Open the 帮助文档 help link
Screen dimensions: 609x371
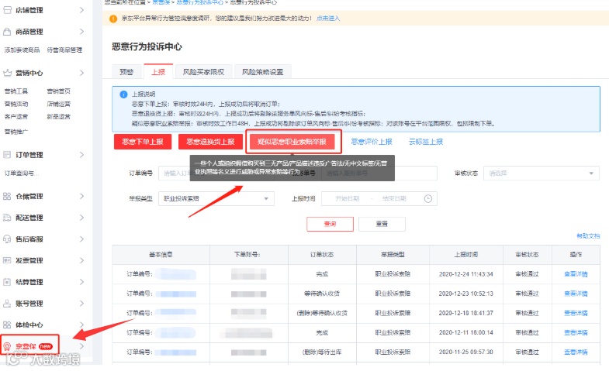(588, 235)
